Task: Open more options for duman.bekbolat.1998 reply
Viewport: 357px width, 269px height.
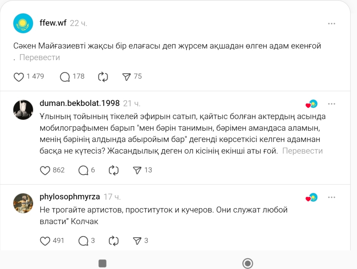Action: click(x=331, y=104)
